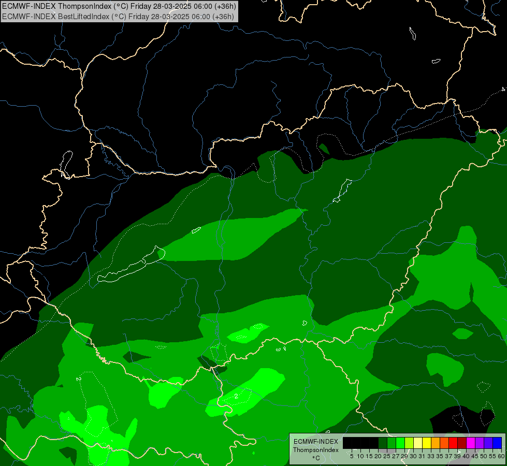The height and width of the screenshot is (466, 507).
Task: Click the legend tick value 39
Action: pos(457,456)
